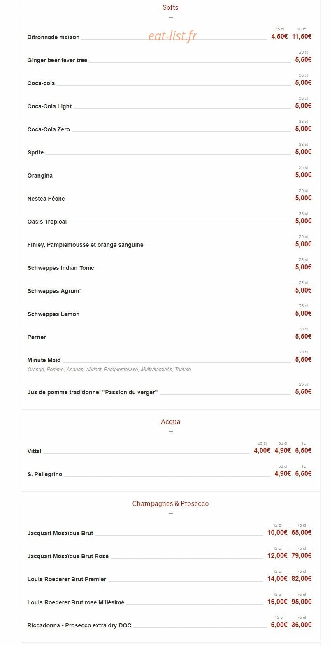
Task: Select Finley, Pamplemousse et orange sanguine
Action: (86, 245)
